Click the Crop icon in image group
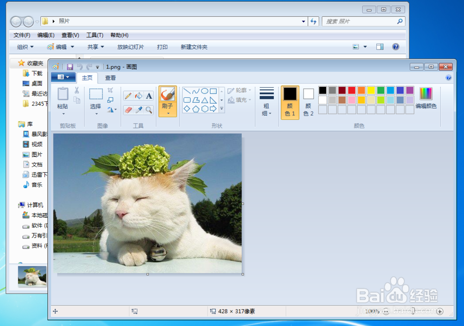 [110, 90]
